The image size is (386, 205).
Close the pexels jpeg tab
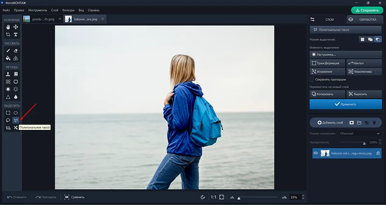pos(60,19)
